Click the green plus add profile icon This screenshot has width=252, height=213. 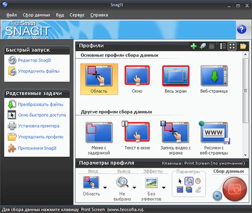194,46
